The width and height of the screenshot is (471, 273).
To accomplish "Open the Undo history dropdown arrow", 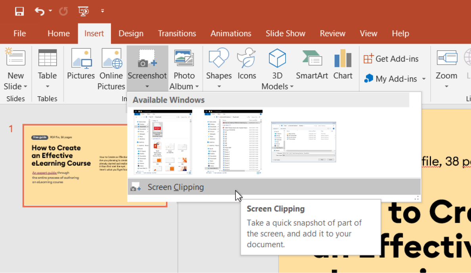I will pyautogui.click(x=50, y=11).
